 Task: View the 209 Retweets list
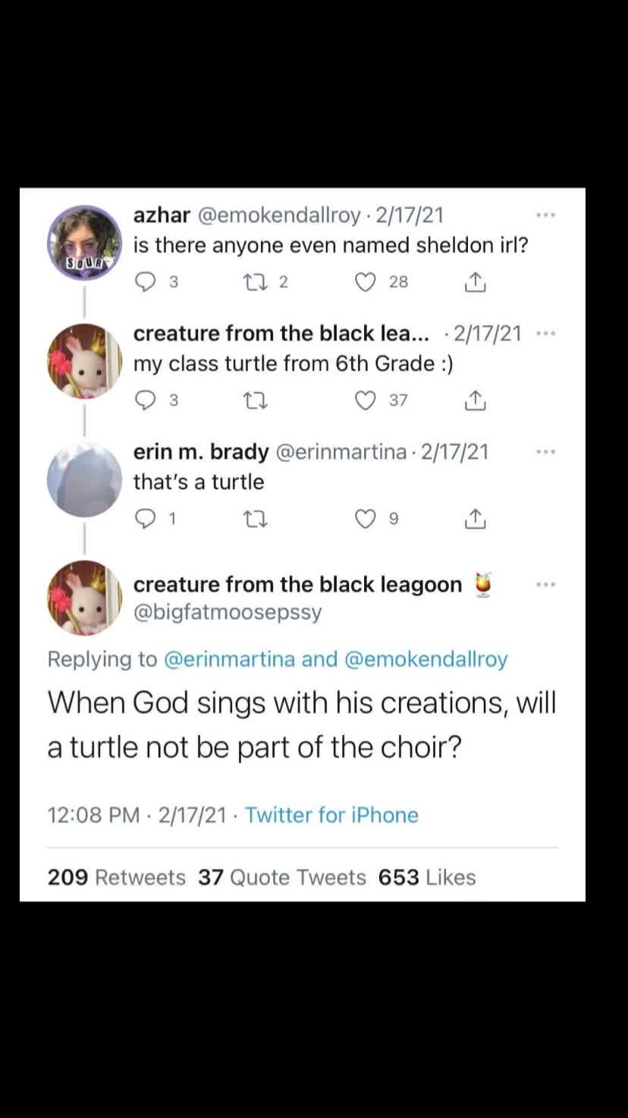click(x=116, y=877)
